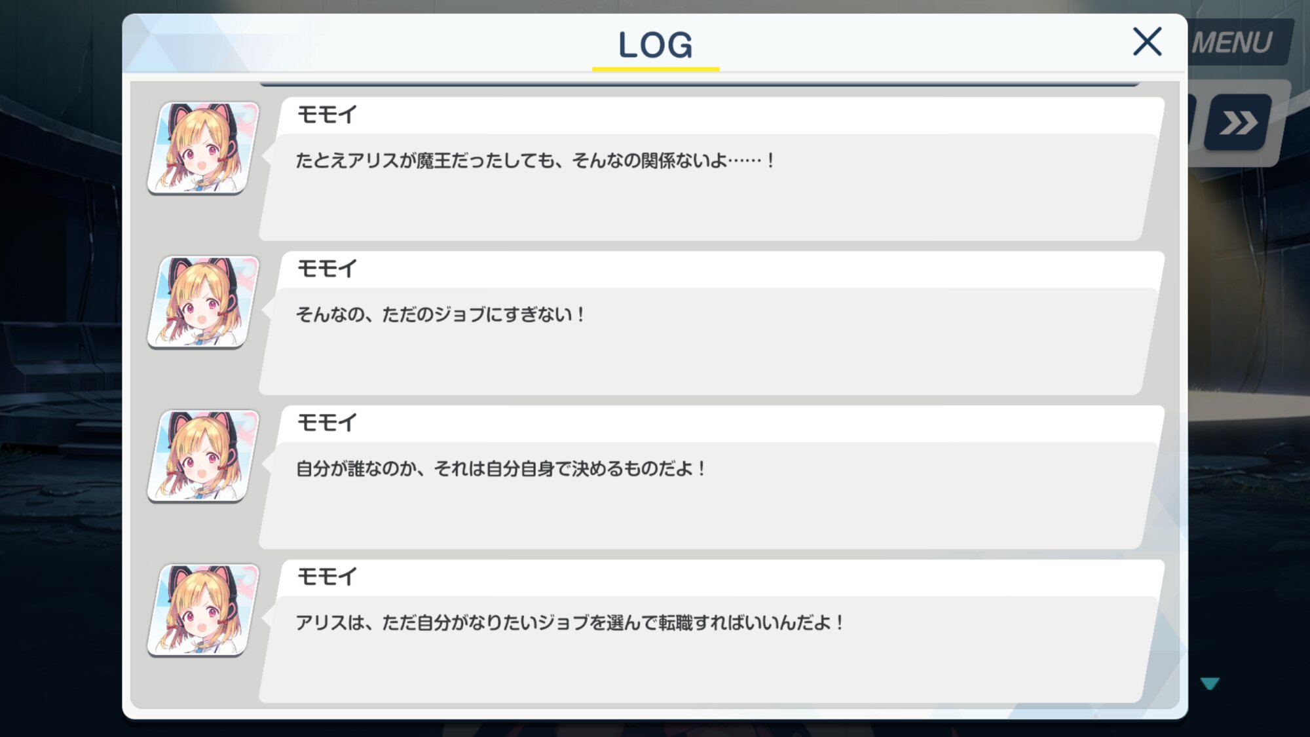1310x737 pixels.
Task: Select the line そんなの、ただのジョブにすぎない！
Action: coord(440,314)
